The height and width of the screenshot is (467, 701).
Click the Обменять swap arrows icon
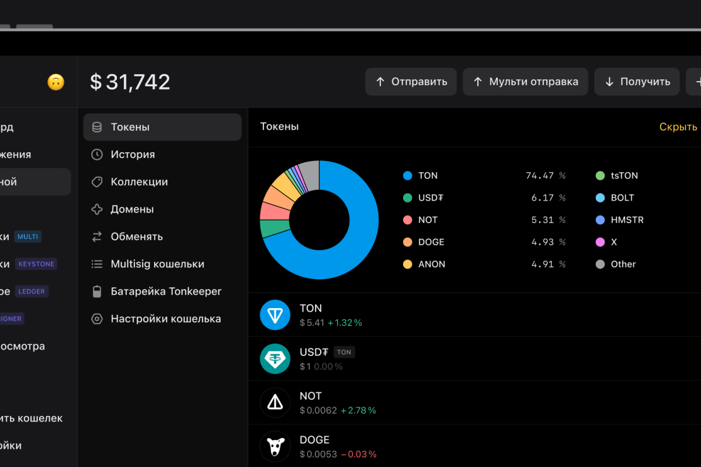(x=96, y=236)
